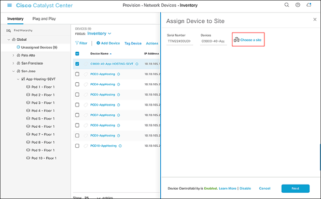Click tag icon for POD3-AppHosting row
The height and width of the screenshot is (199, 321).
coord(86,74)
